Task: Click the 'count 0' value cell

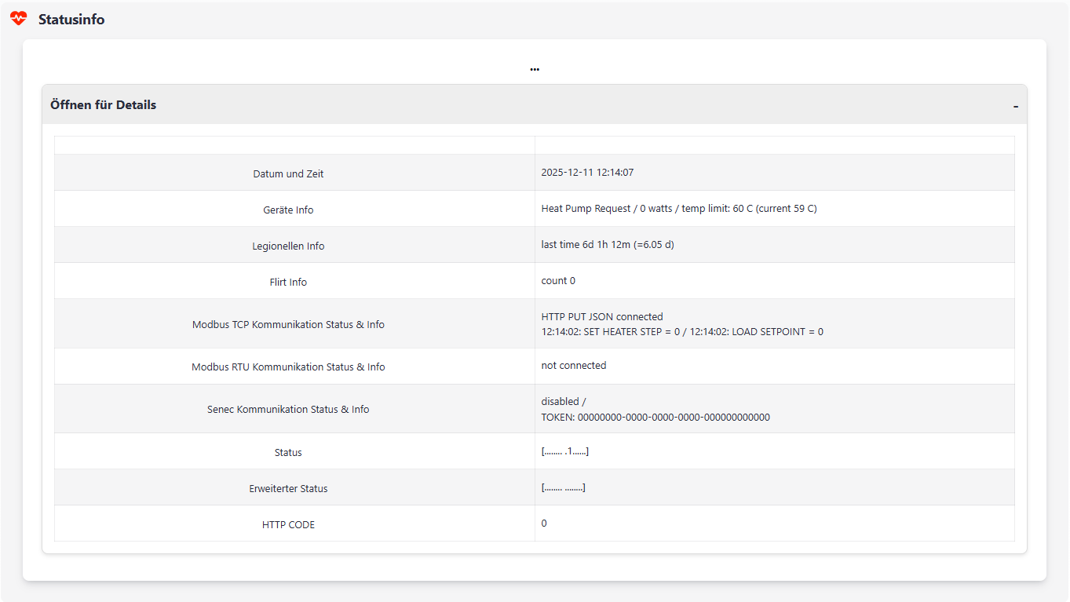Action: point(558,280)
